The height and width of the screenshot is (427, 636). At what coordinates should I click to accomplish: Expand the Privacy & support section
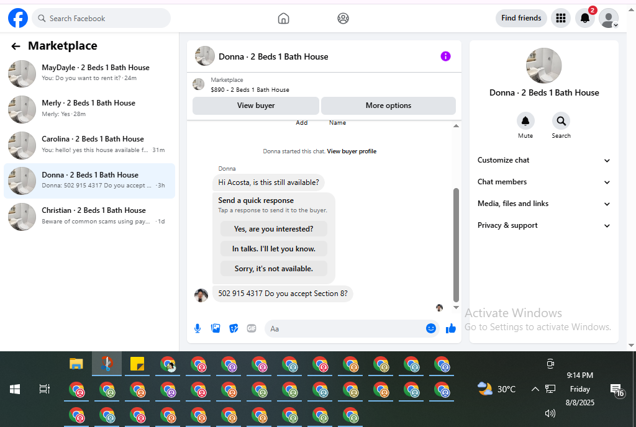543,226
